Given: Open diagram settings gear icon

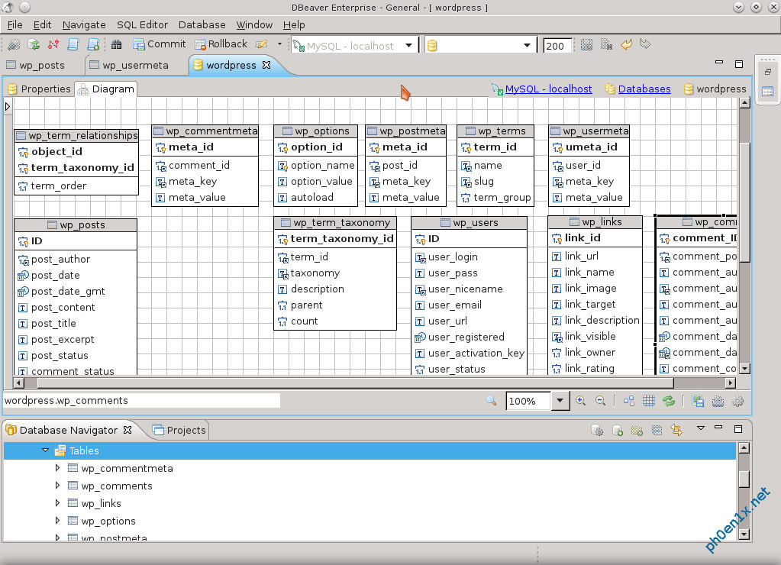Looking at the screenshot, I should pos(738,401).
